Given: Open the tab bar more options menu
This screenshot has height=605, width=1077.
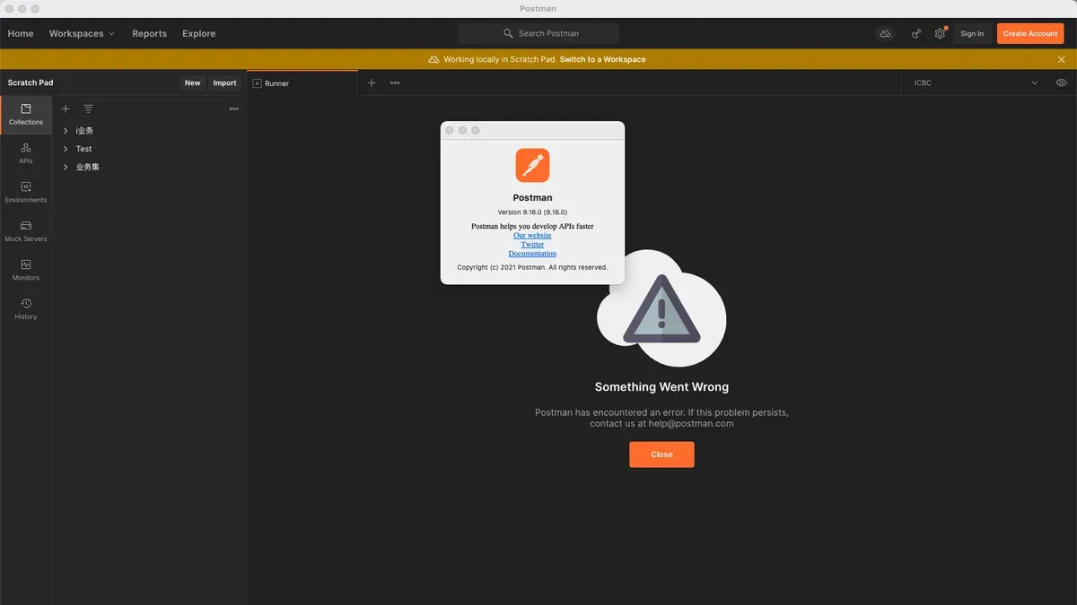Looking at the screenshot, I should tap(395, 82).
